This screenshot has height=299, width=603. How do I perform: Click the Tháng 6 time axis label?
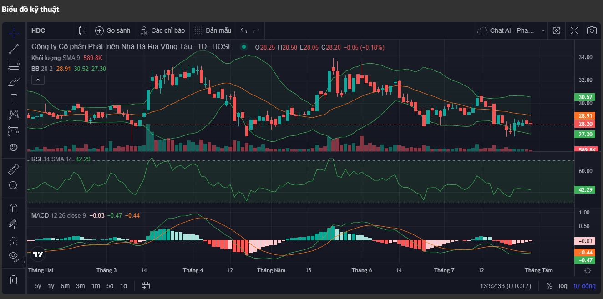362,270
